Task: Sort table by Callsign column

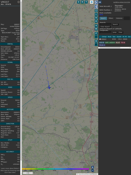Action: [104, 37]
